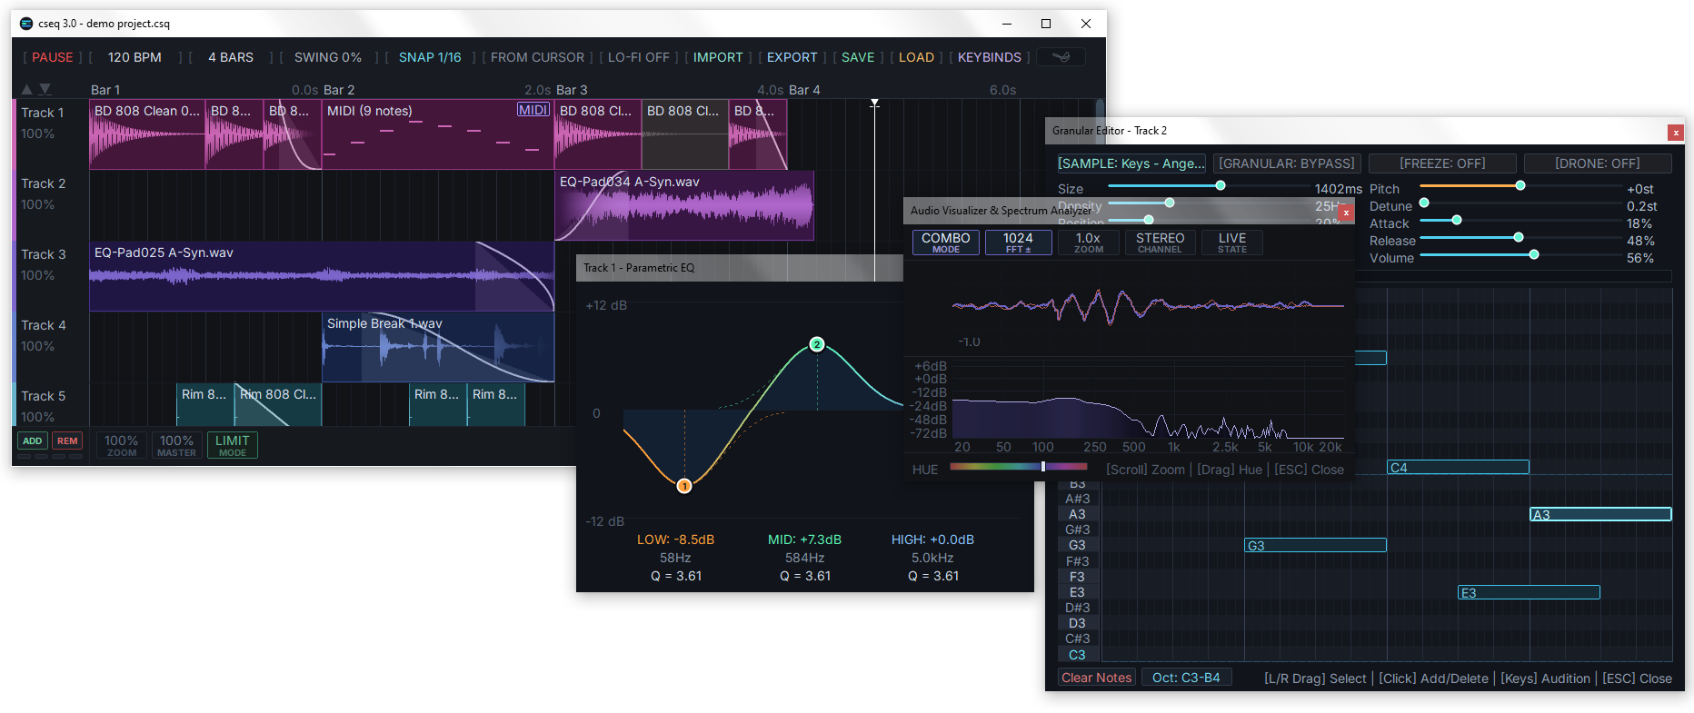Open KEYBINDS from the top toolbar
The width and height of the screenshot is (1694, 713).
[x=990, y=57]
